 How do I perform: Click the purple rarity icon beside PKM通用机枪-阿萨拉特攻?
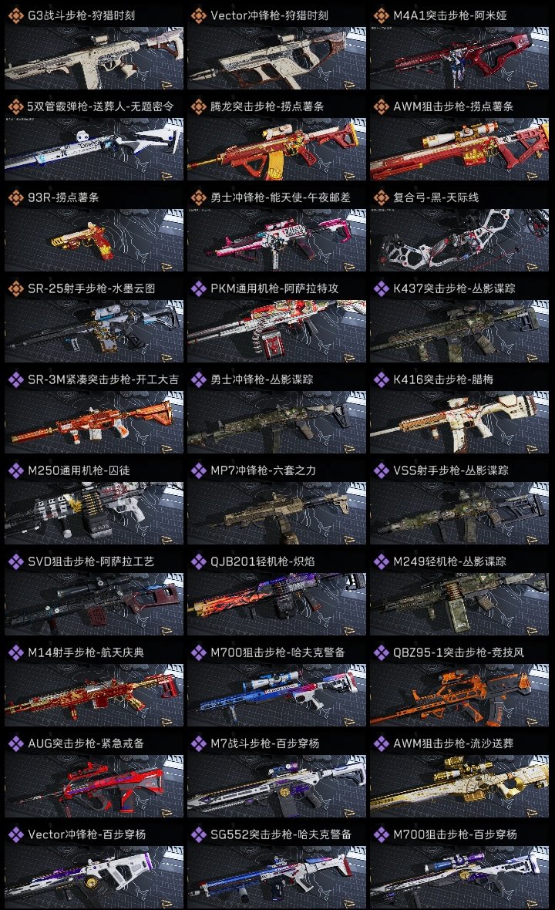tap(198, 288)
